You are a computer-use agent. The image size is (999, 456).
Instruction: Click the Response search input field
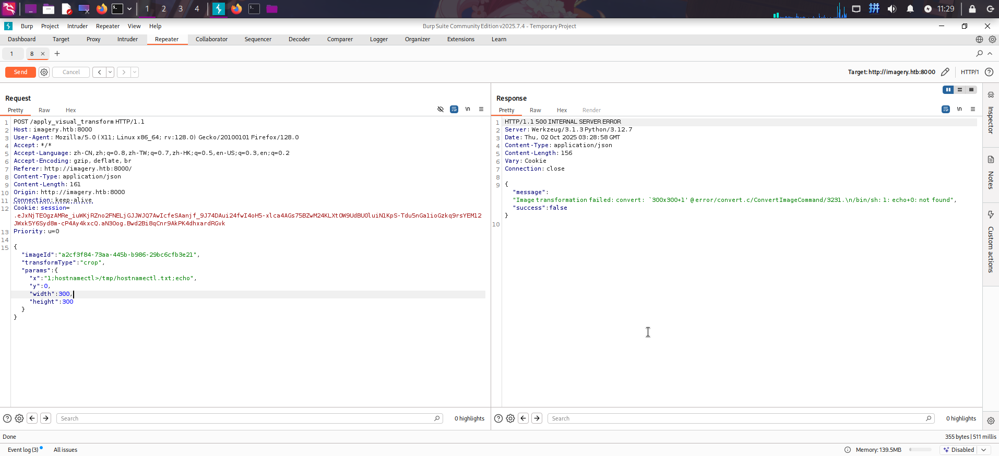pyautogui.click(x=736, y=418)
